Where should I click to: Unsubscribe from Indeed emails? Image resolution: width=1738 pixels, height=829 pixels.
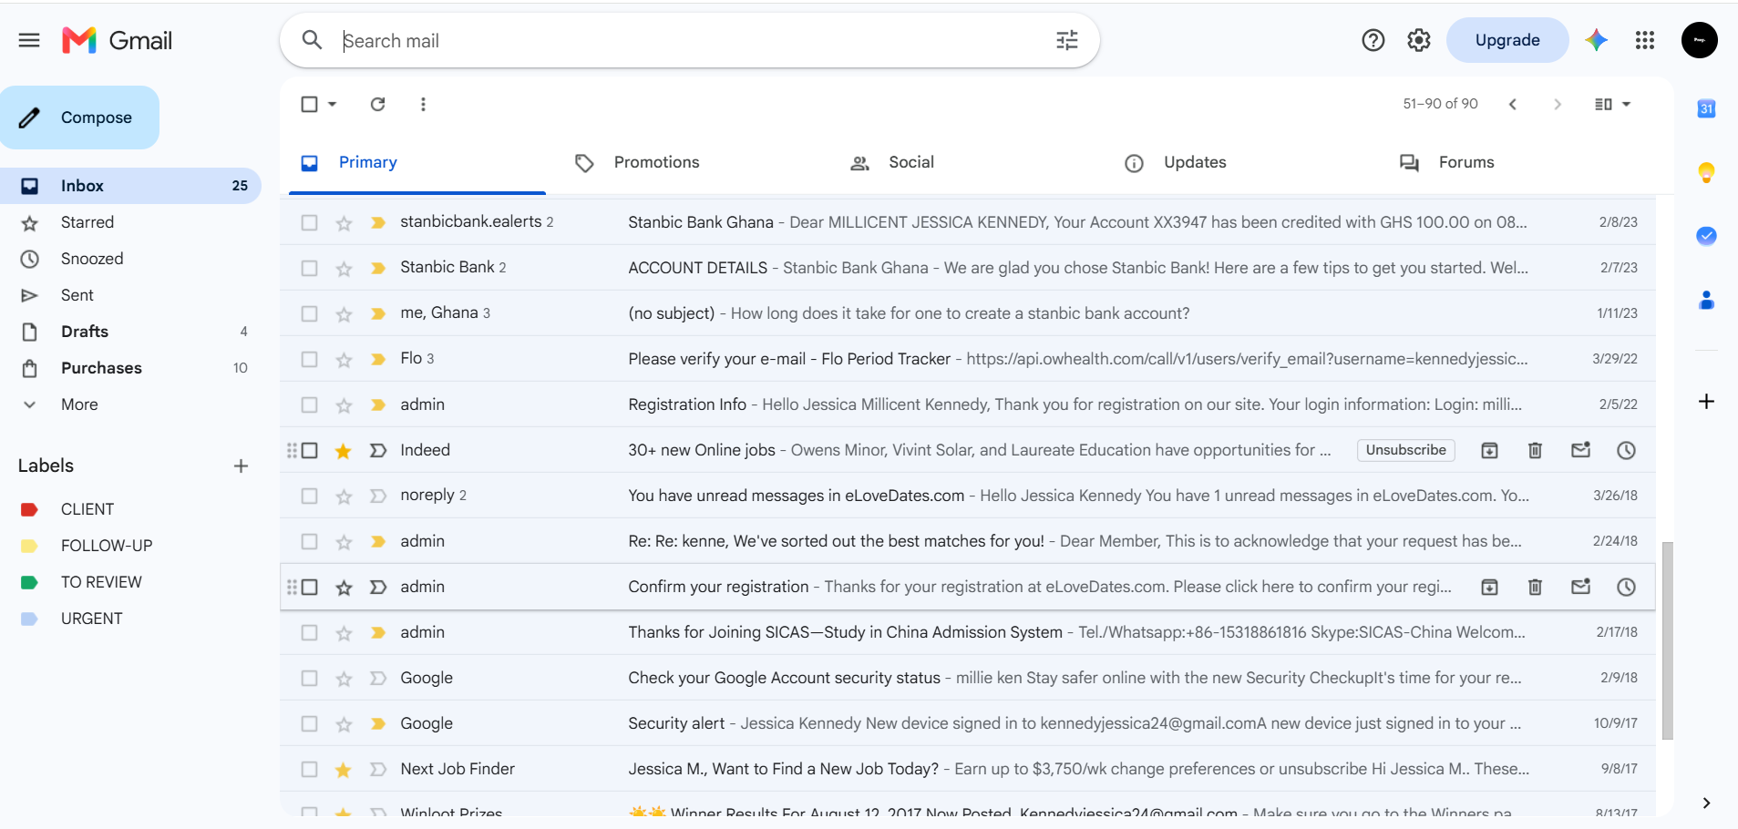1405,450
